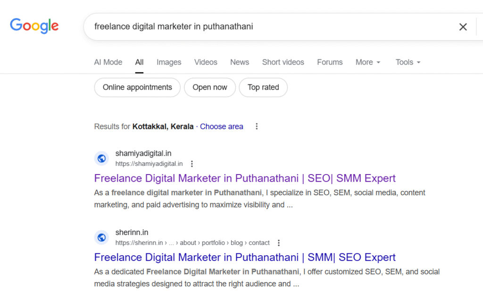
Task: Open three-dot options for shamiyadigital.in result
Action: pyautogui.click(x=192, y=164)
